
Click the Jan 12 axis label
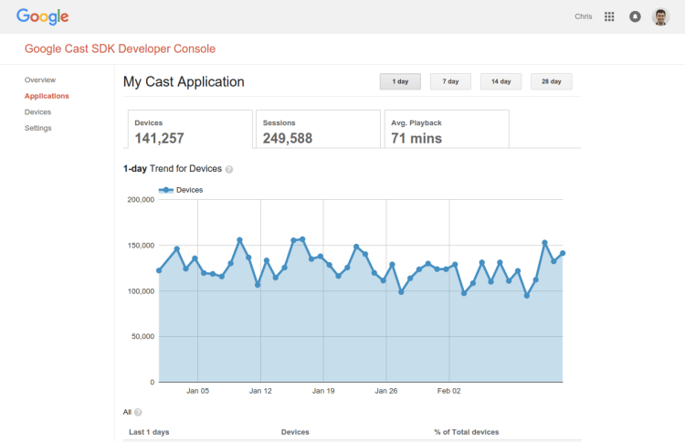[260, 391]
